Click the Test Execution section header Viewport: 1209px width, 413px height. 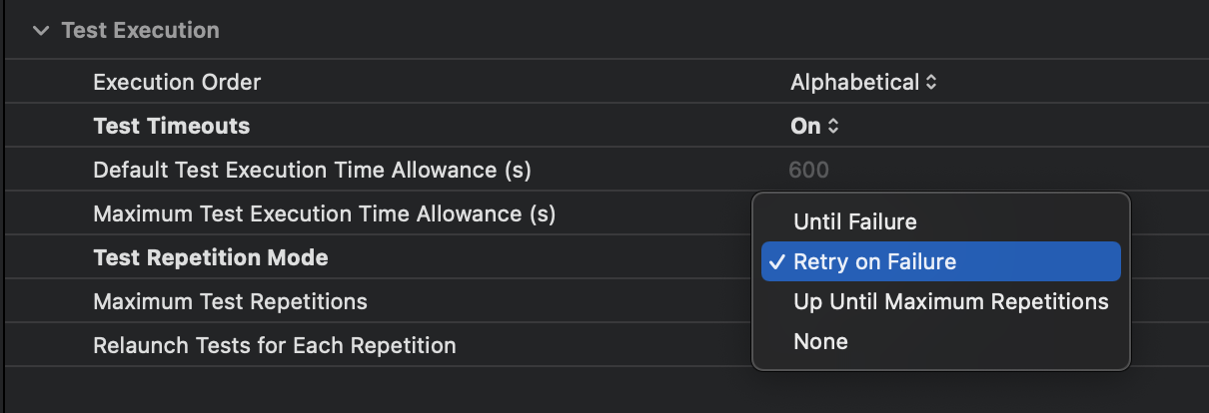tap(140, 31)
